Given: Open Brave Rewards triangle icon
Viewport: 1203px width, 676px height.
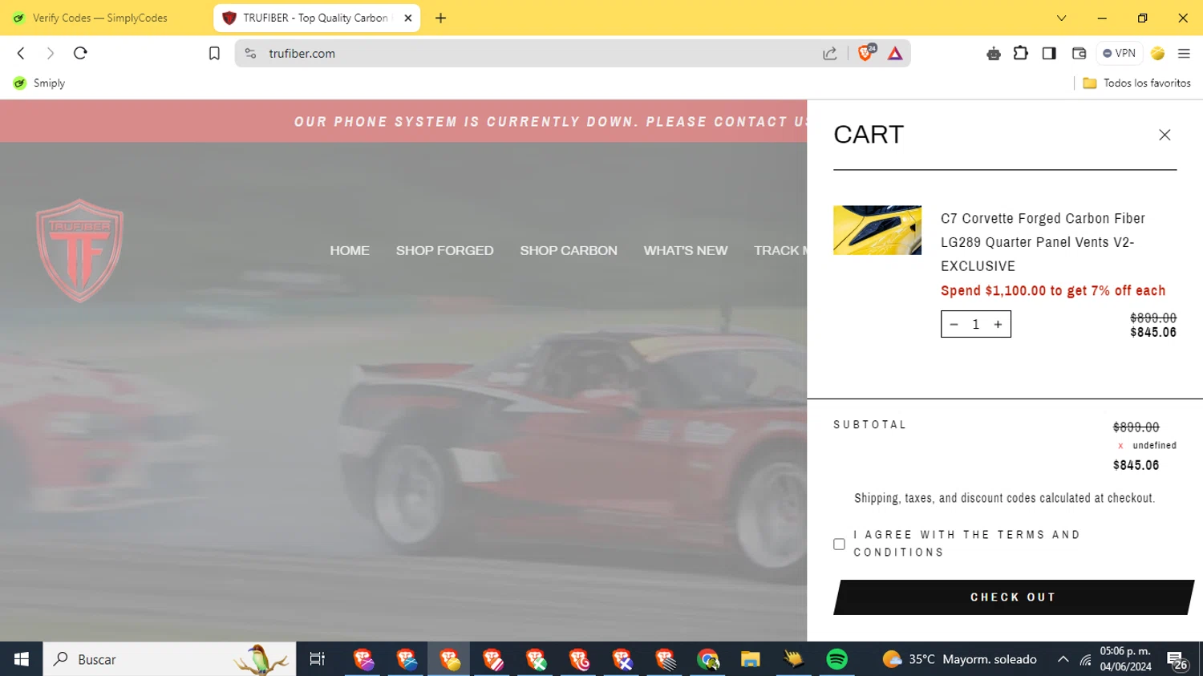Looking at the screenshot, I should 895,54.
